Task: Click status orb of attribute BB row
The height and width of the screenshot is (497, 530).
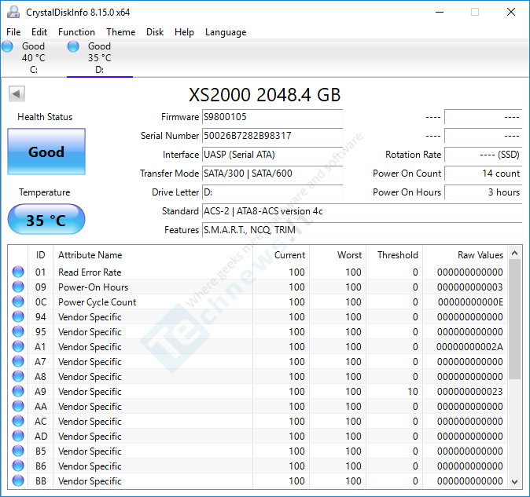Action: [18, 481]
